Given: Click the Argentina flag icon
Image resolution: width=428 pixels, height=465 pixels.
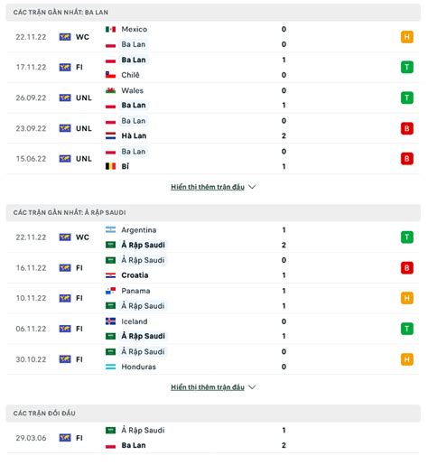Looking at the screenshot, I should click(x=110, y=229).
